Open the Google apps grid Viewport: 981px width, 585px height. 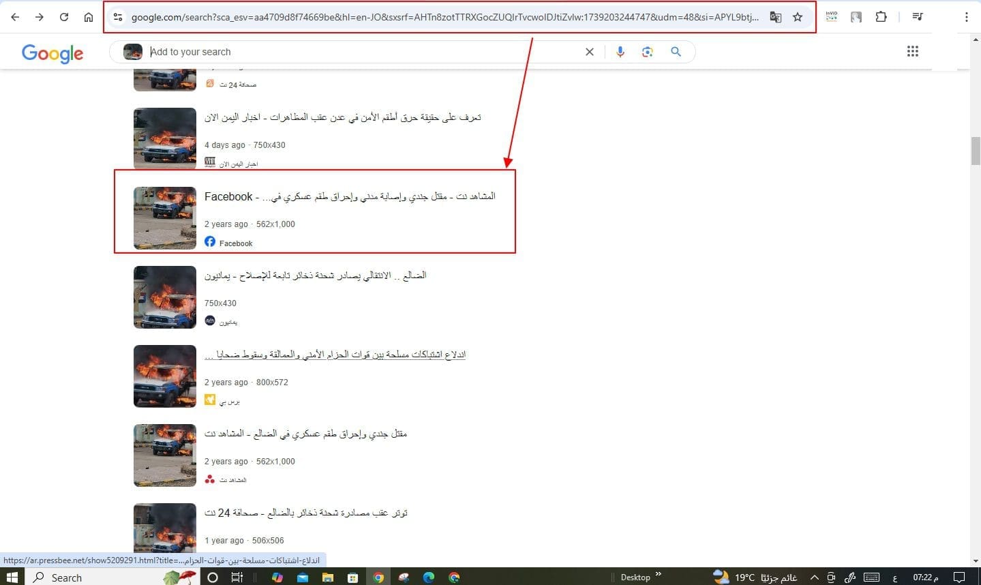pos(912,51)
